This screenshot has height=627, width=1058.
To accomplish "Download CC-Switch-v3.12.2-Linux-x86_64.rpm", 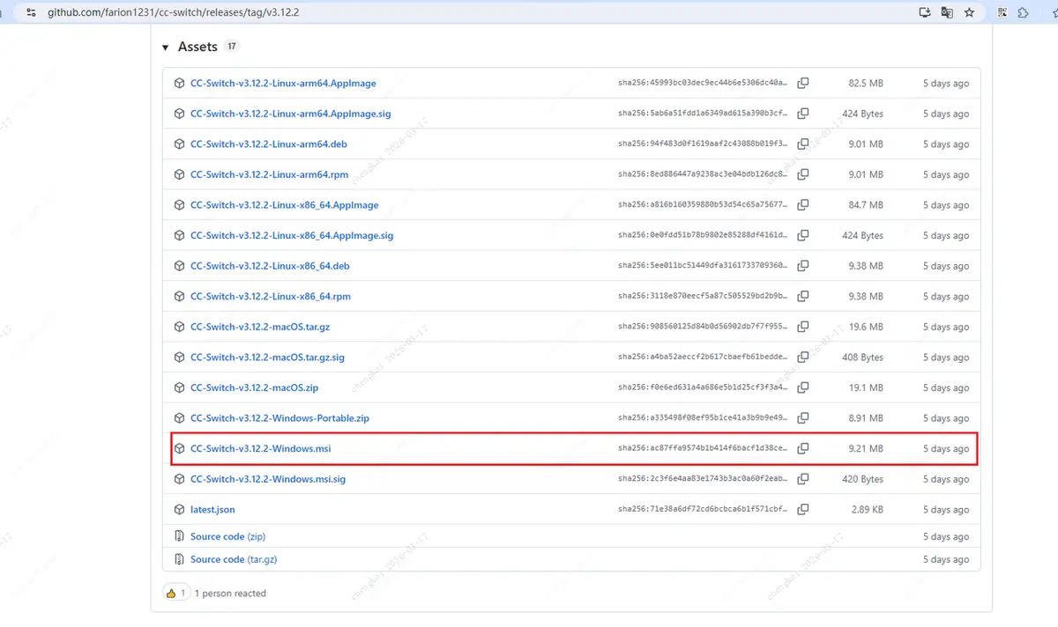I will click(271, 297).
